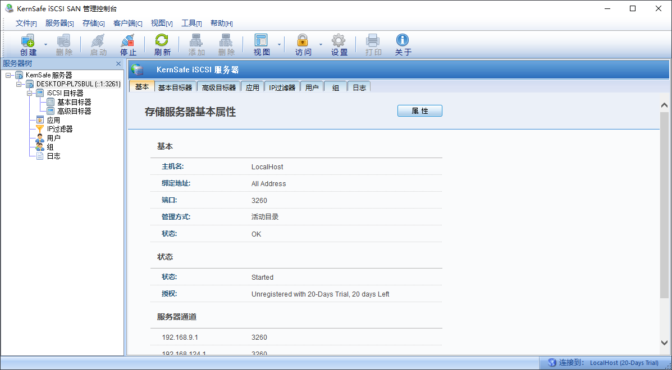Collapse the KernSafe 服务器 root node
Screen dimensions: 672x370
click(x=8, y=75)
